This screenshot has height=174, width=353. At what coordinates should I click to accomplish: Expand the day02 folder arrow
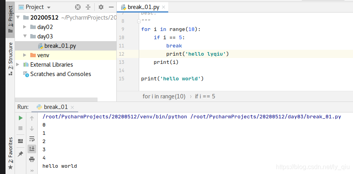25,27
